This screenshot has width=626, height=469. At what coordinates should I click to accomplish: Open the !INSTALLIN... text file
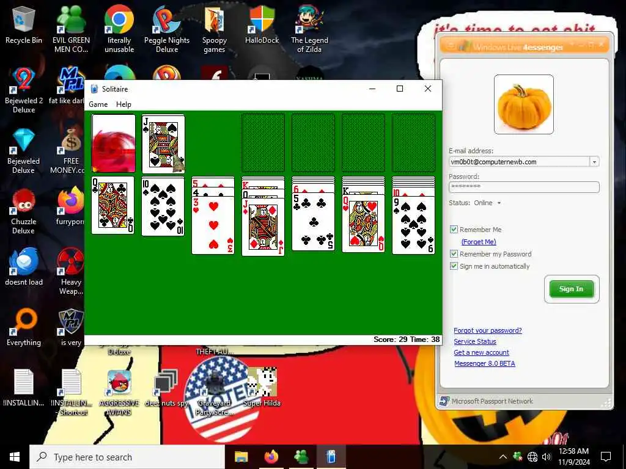(24, 388)
